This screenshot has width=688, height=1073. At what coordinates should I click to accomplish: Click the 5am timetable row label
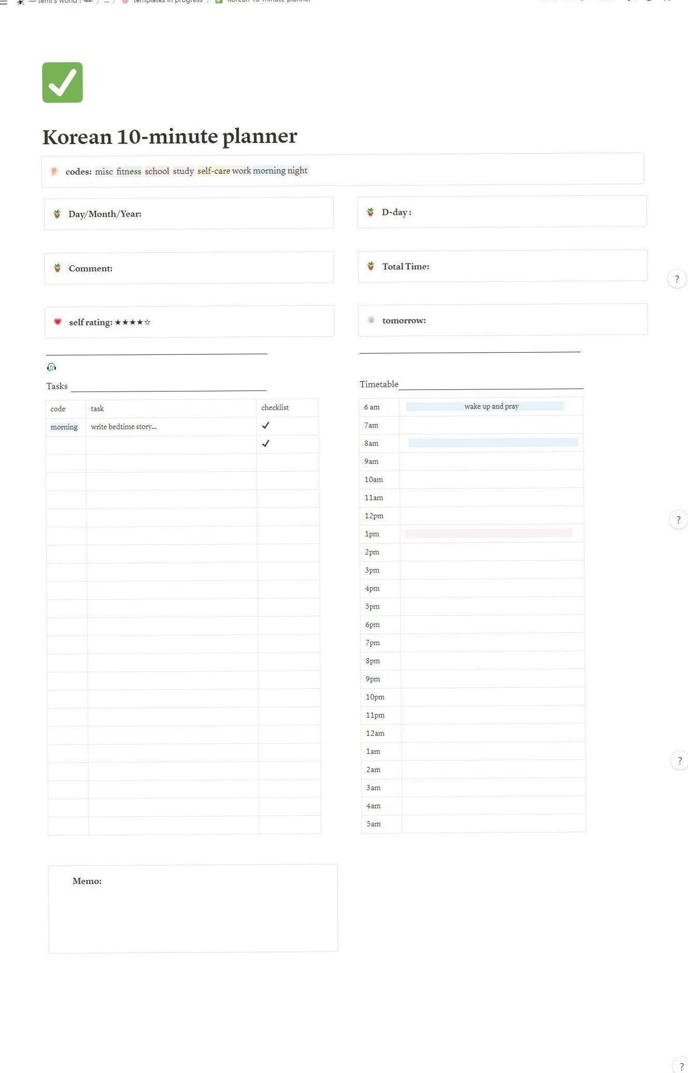pos(374,824)
